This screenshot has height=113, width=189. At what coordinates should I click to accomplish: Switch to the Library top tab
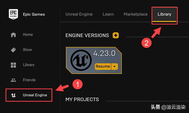164,14
